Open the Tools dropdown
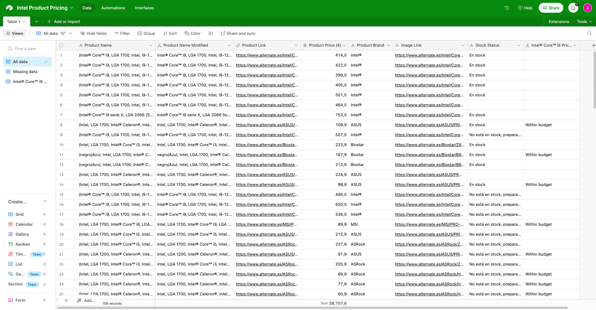The height and width of the screenshot is (310, 596). tap(584, 21)
